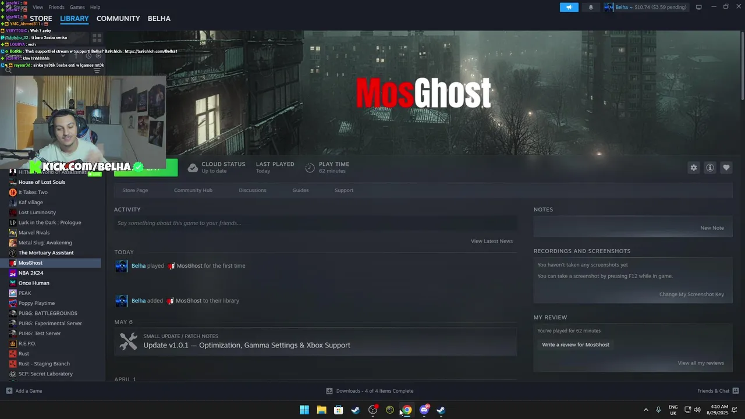Open the Windows Start menu
Screen dimensions: 745x419
[304, 410]
